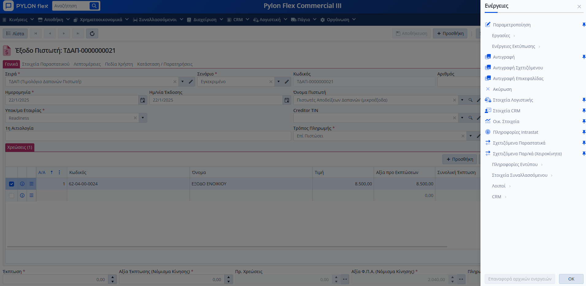Open the Σειρά dropdown
586x286 pixels.
[183, 82]
